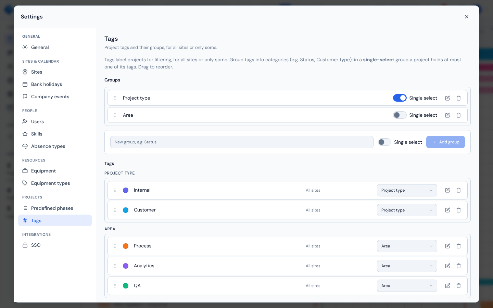Click the Customer tag name
The image size is (493, 308).
point(145,210)
